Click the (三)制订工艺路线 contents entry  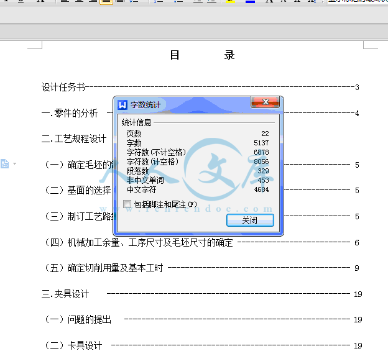tap(79, 216)
